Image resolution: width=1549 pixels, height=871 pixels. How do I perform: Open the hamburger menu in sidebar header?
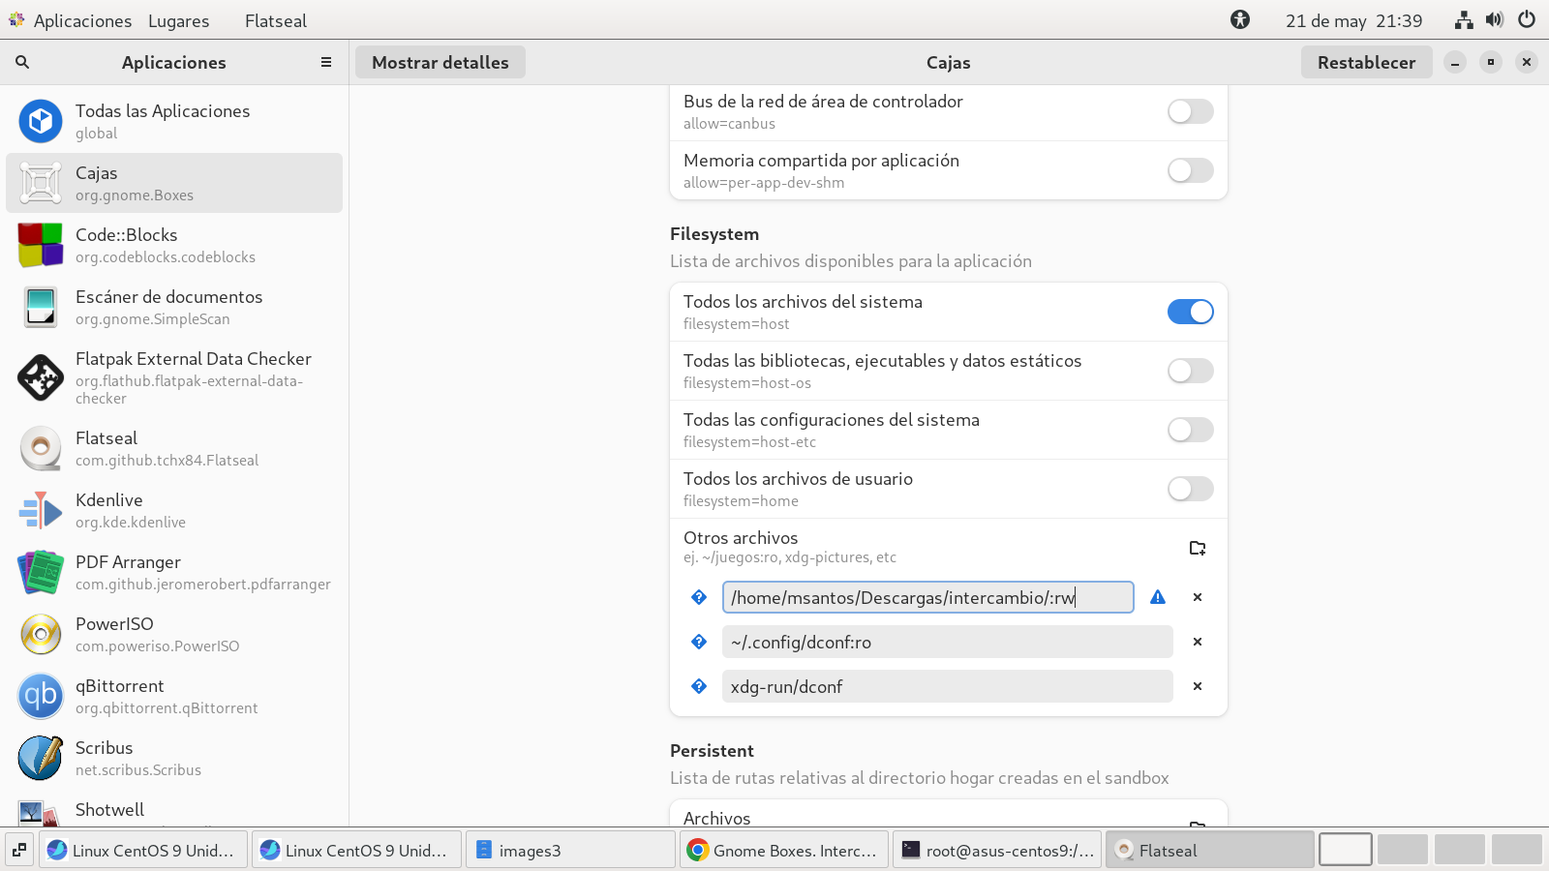[x=326, y=62]
